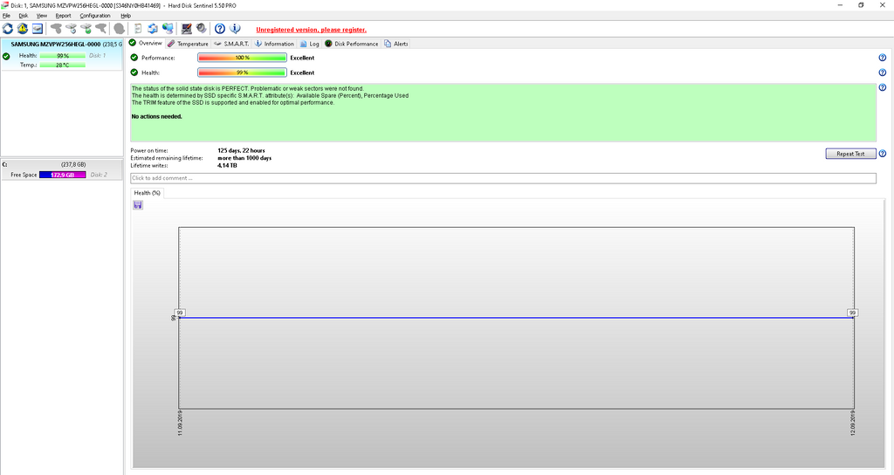Click the speaker sound toolbar icon
The width and height of the screenshot is (894, 475).
202,29
